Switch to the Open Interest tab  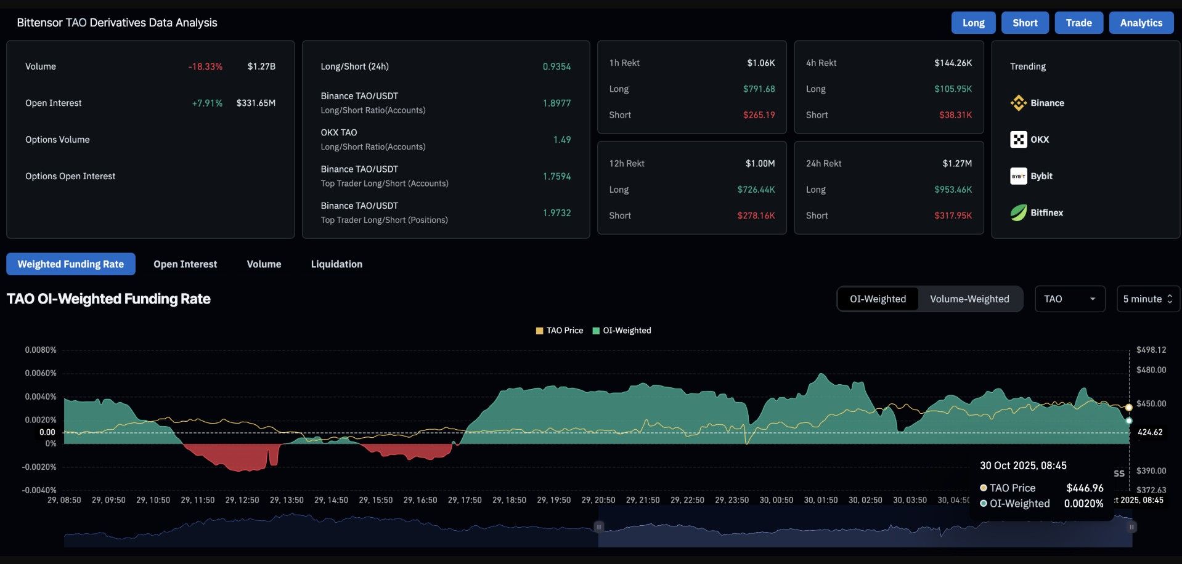click(x=185, y=264)
